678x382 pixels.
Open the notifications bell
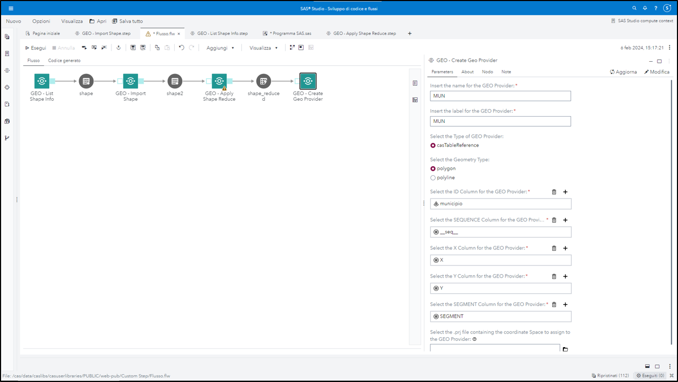pyautogui.click(x=645, y=8)
